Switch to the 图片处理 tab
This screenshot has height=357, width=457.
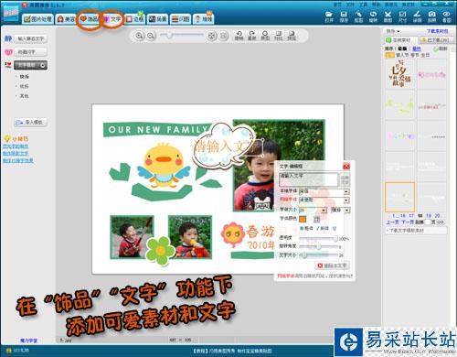pos(37,19)
